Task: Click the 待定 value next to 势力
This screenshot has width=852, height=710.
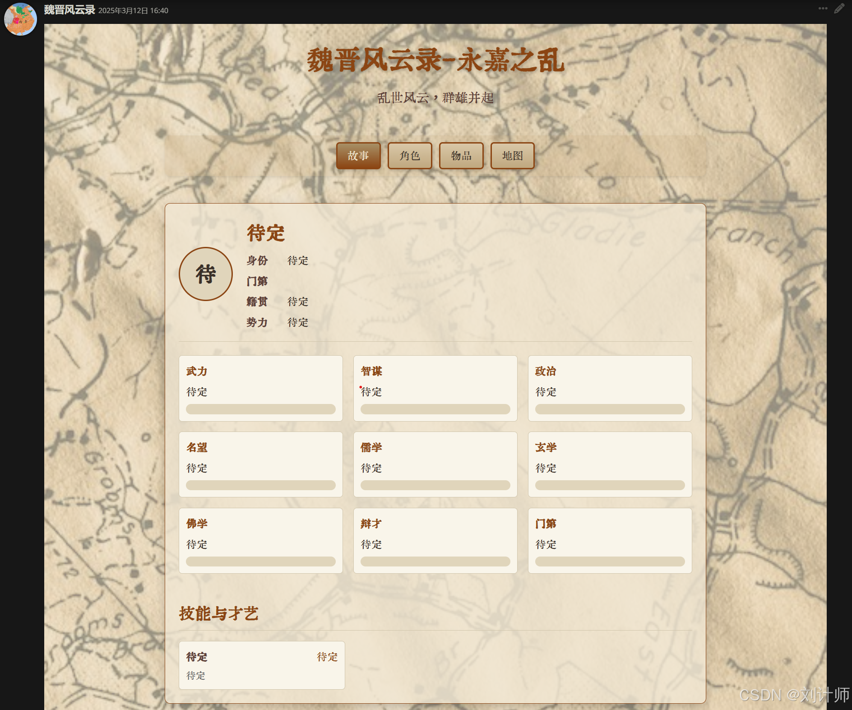Action: [298, 323]
